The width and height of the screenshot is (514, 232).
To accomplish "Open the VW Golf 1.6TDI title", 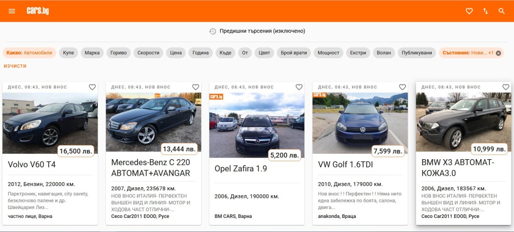I will (x=345, y=164).
